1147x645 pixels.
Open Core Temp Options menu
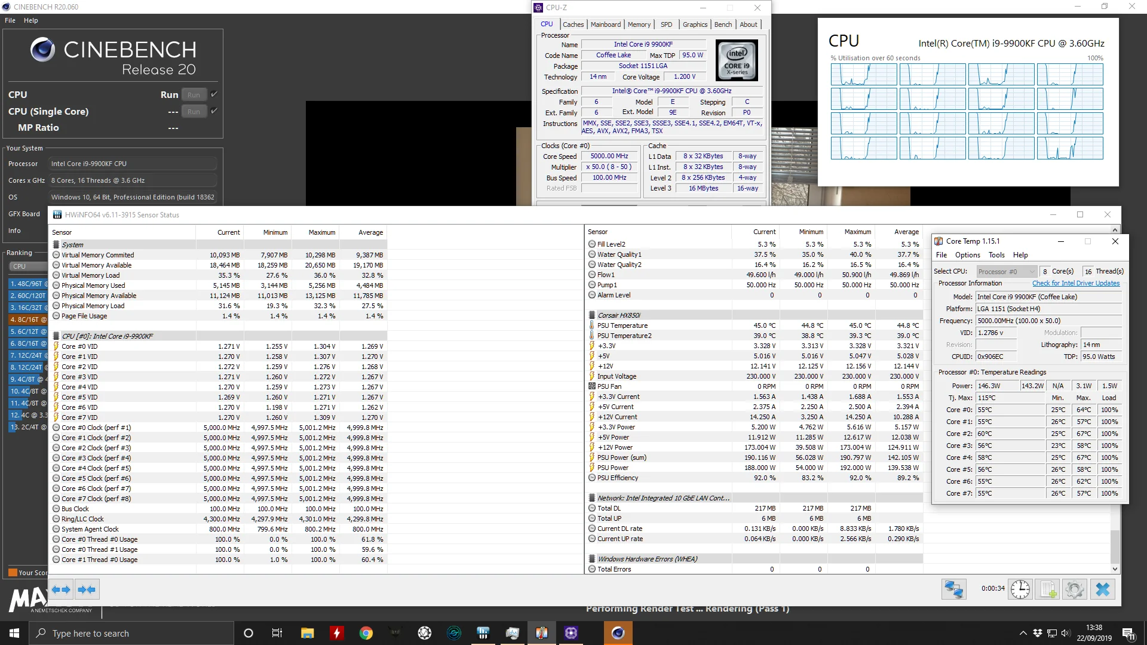(x=967, y=255)
